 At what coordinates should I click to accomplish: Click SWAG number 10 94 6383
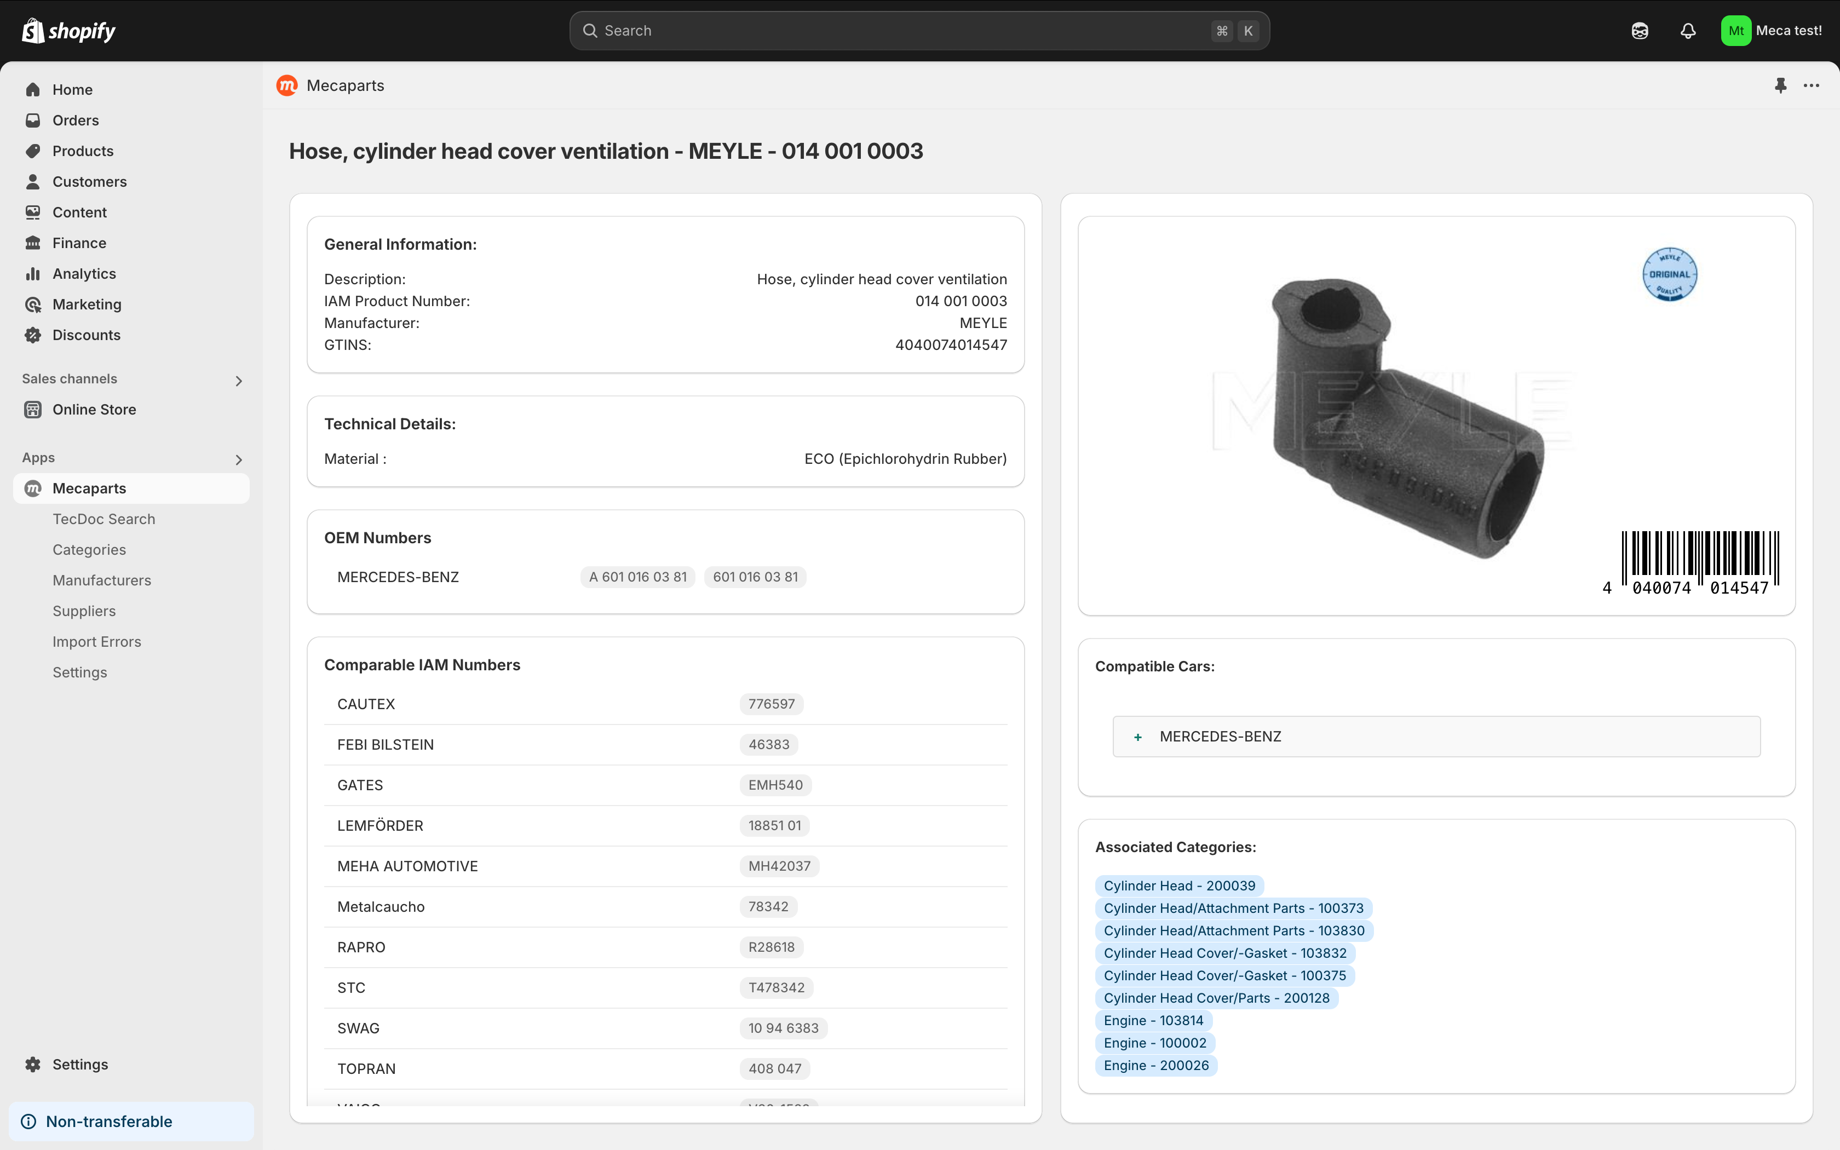click(x=783, y=1028)
